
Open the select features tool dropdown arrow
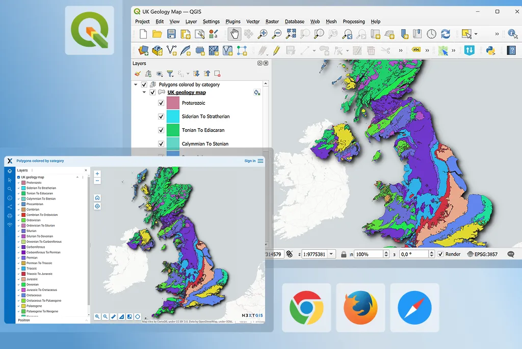(x=476, y=34)
